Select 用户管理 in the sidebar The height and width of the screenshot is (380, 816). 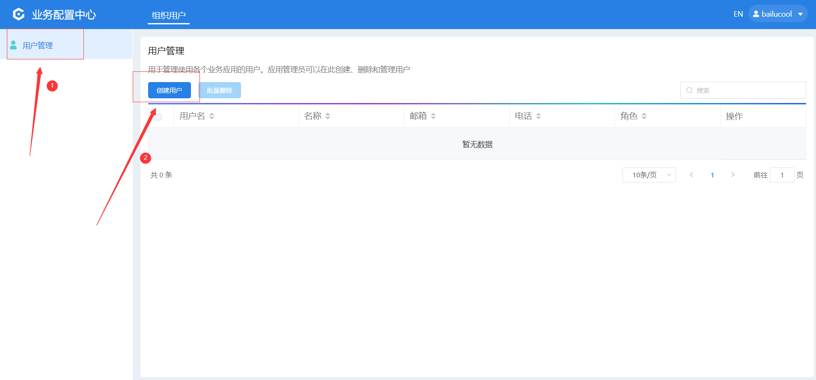click(66, 44)
